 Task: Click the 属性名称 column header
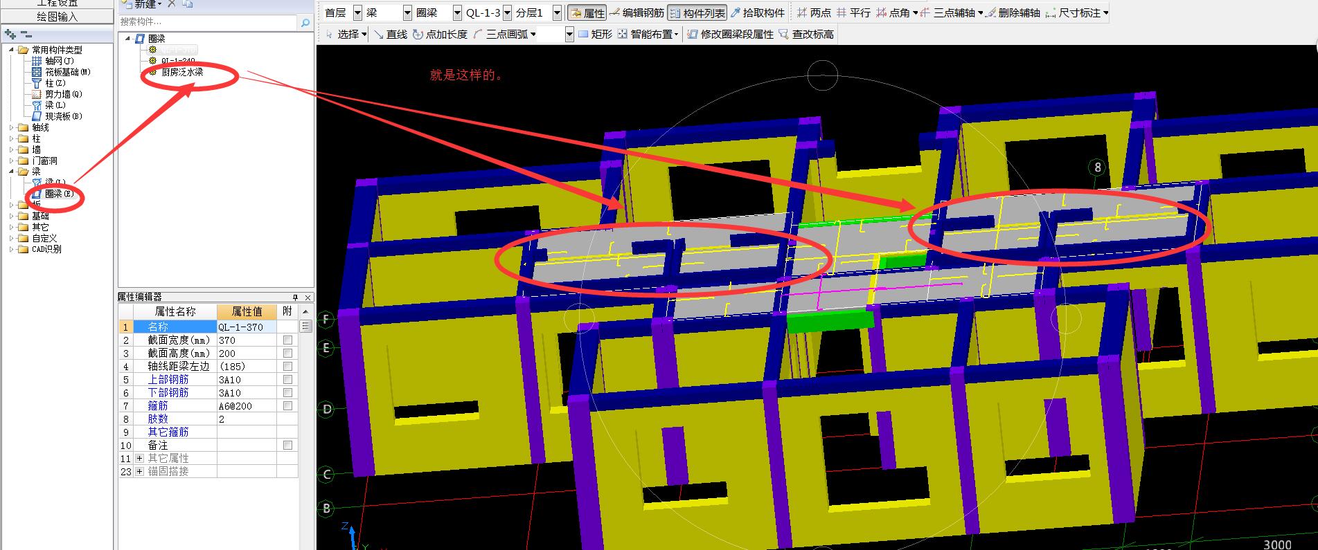pos(175,312)
